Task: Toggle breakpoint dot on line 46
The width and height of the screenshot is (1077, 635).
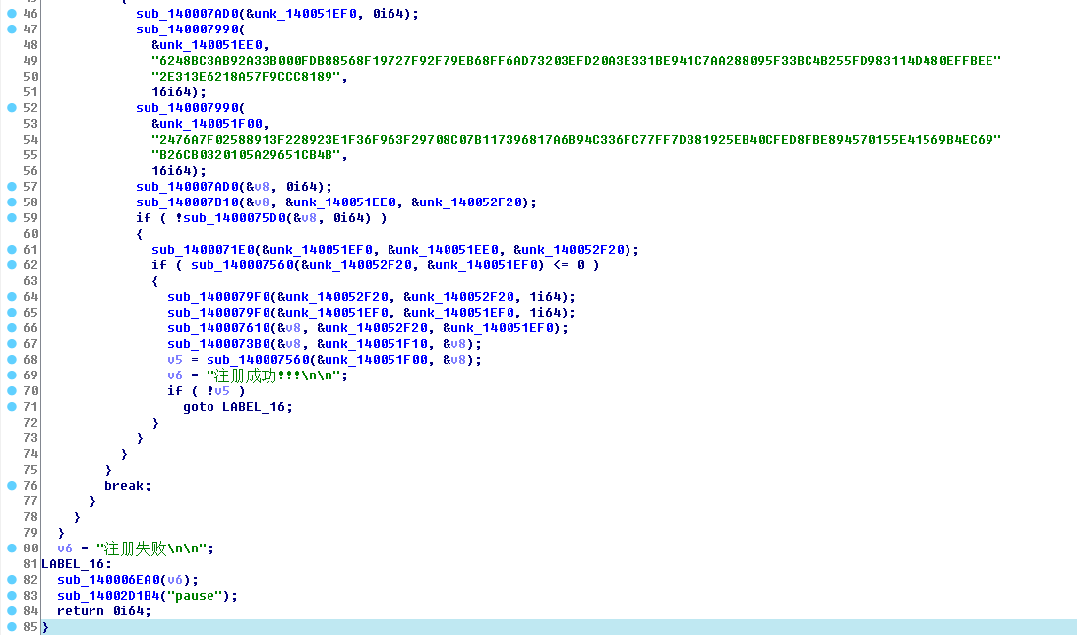Action: (x=12, y=13)
